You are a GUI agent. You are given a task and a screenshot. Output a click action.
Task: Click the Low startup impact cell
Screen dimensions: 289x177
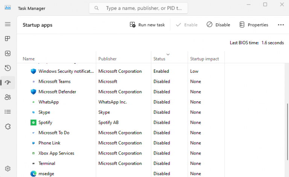(x=194, y=71)
